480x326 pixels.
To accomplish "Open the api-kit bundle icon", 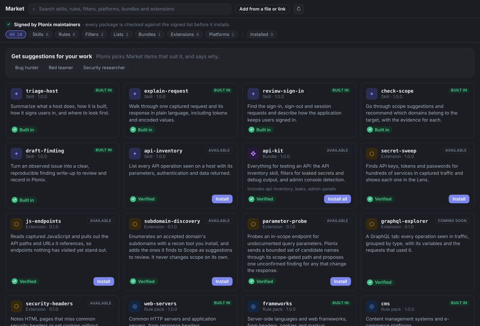I will click(x=253, y=153).
